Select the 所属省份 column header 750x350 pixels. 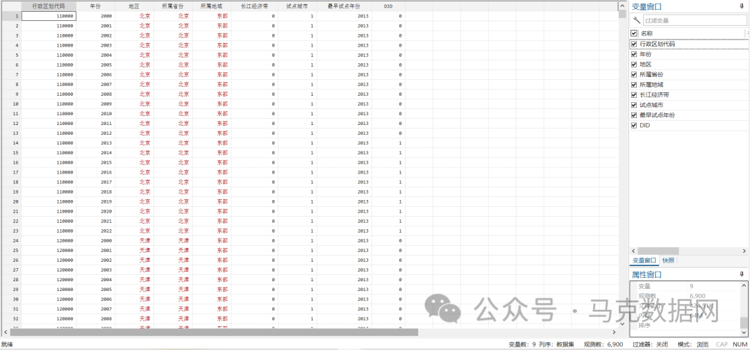(x=173, y=6)
